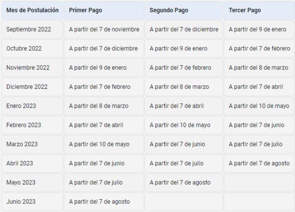Click the Tercer Pago column header
Viewport: 295px width, 212px height.
pos(242,10)
